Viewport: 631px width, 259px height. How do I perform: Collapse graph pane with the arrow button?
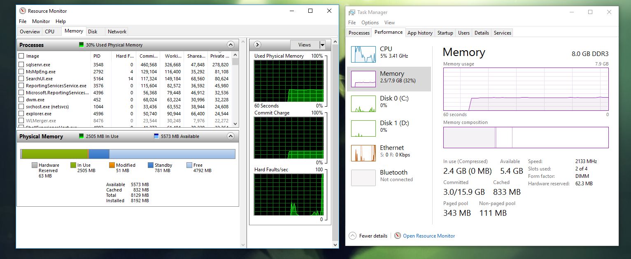(257, 45)
